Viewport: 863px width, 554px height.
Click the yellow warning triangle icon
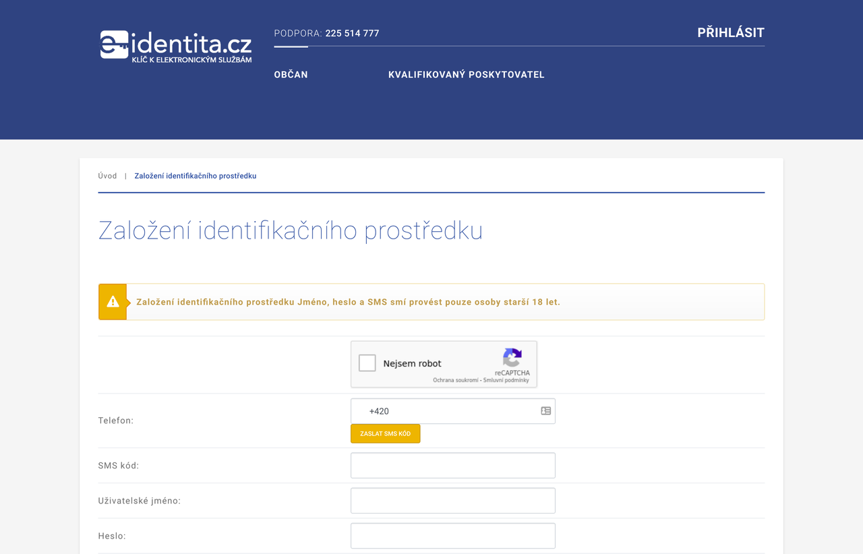click(x=113, y=302)
